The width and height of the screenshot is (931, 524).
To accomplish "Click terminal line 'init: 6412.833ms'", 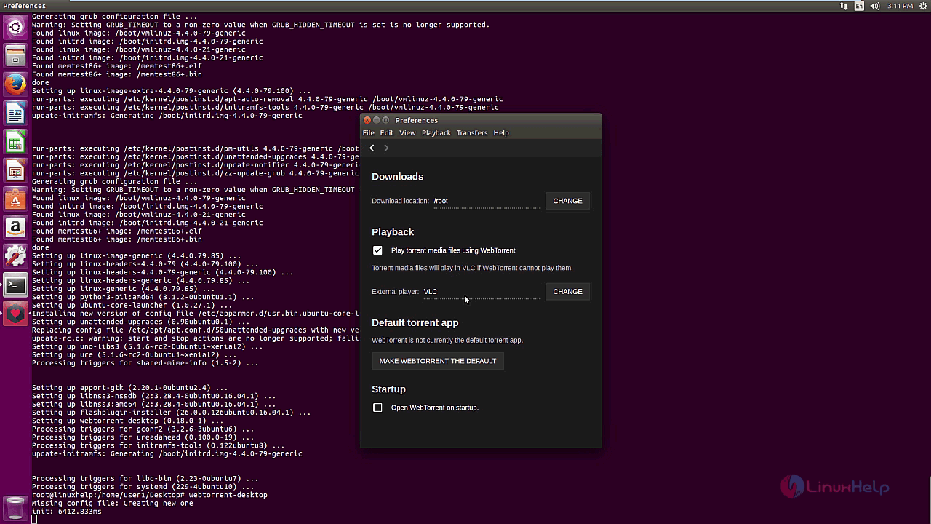I will (x=67, y=512).
